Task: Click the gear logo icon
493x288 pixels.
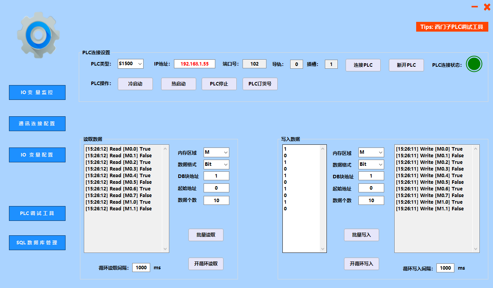Action: 38,35
